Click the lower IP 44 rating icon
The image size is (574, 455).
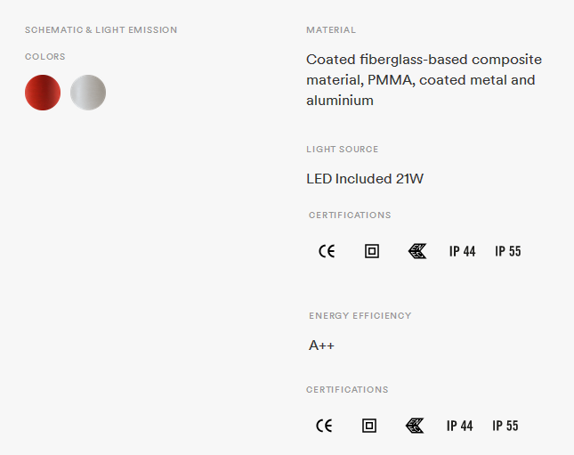460,426
